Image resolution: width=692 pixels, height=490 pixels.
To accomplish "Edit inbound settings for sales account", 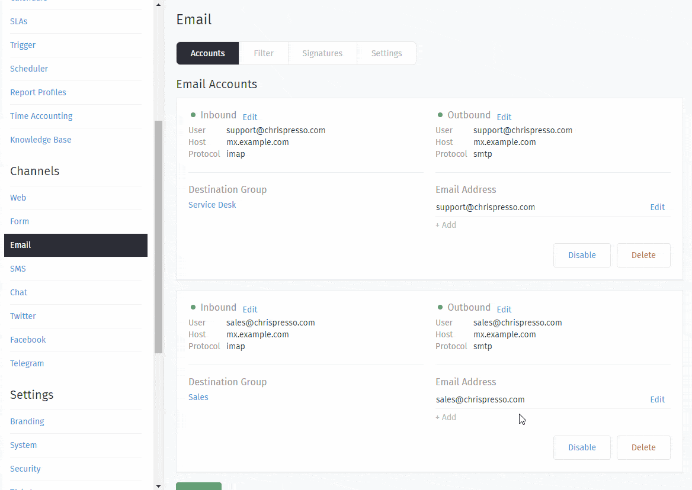I will click(250, 310).
